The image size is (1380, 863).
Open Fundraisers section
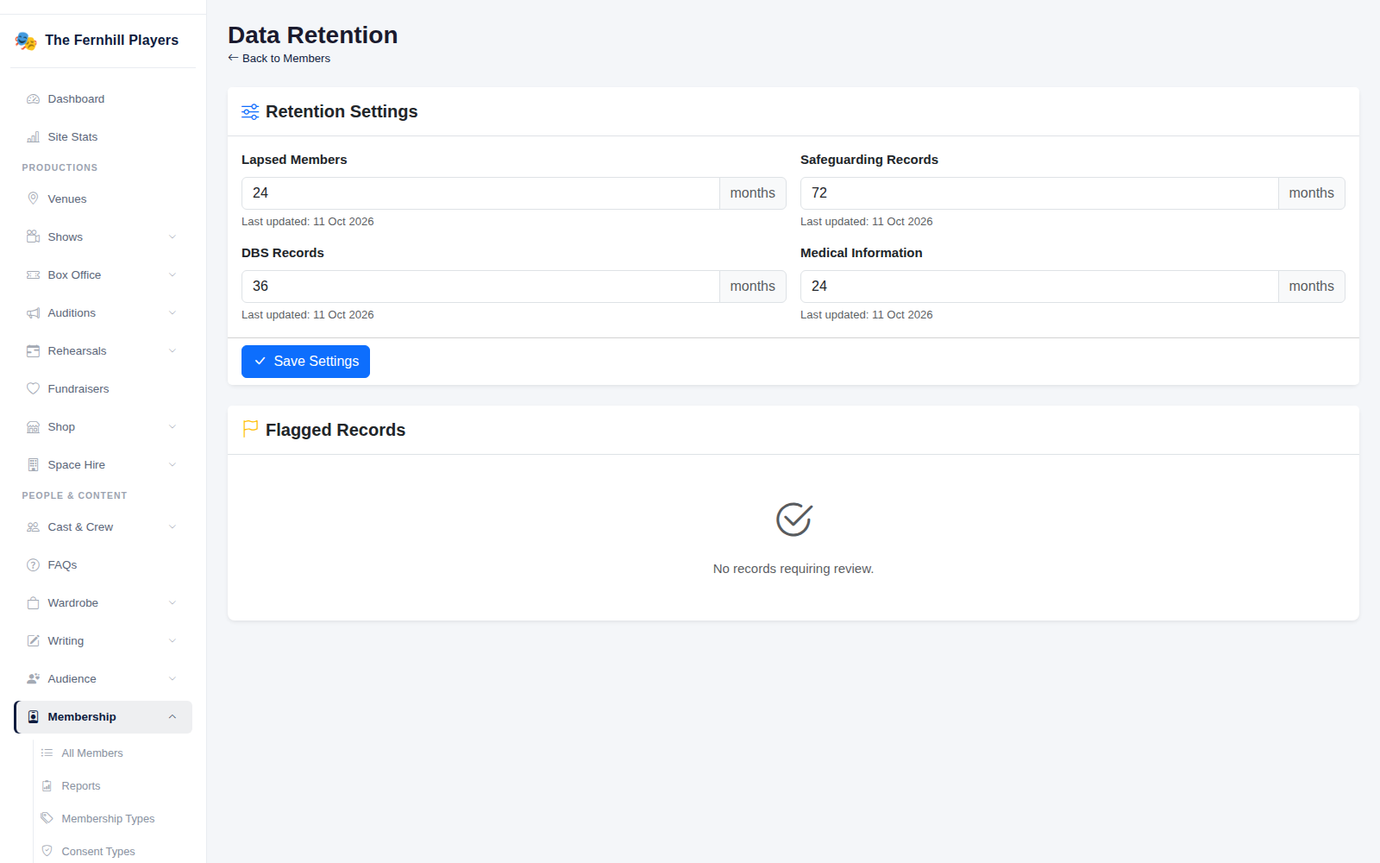[103, 389]
